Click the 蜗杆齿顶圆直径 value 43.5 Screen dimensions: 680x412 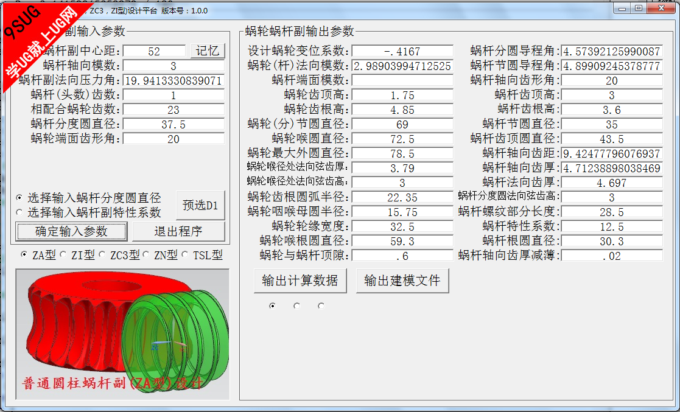(x=612, y=139)
